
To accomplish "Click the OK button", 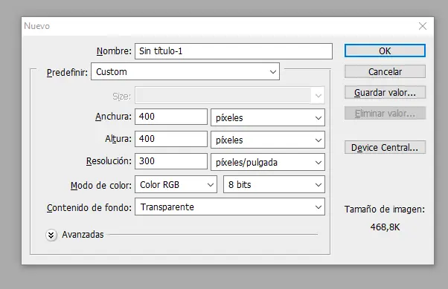I will tap(385, 51).
